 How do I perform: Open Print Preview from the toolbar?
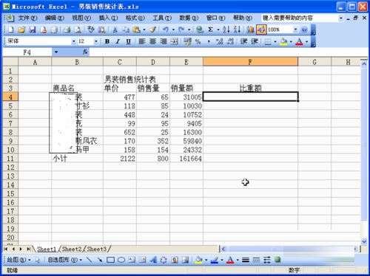(x=78, y=30)
